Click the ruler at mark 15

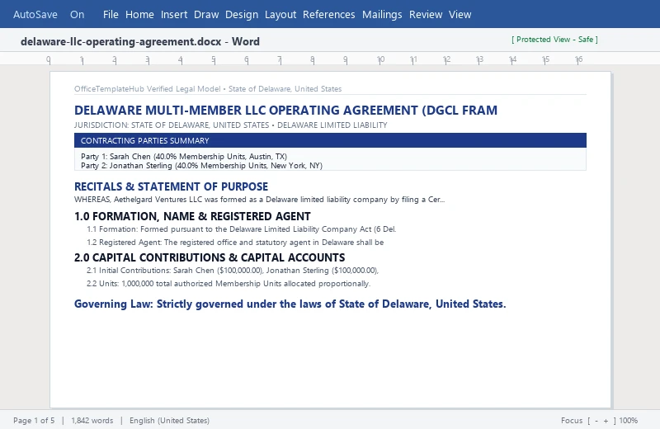pyautogui.click(x=545, y=59)
